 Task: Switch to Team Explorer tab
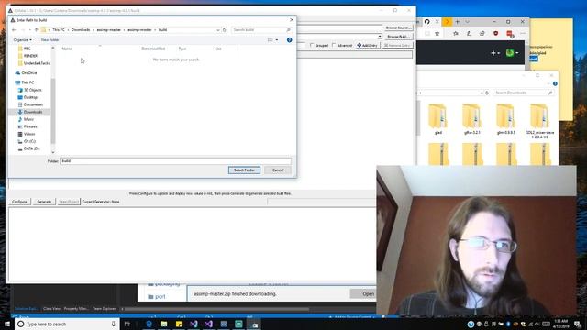pyautogui.click(x=104, y=309)
